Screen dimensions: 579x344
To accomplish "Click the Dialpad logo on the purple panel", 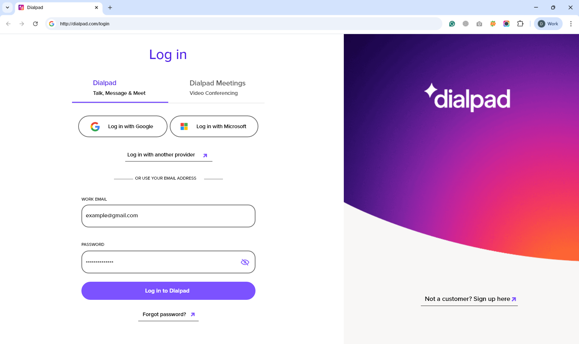I will coord(467,97).
